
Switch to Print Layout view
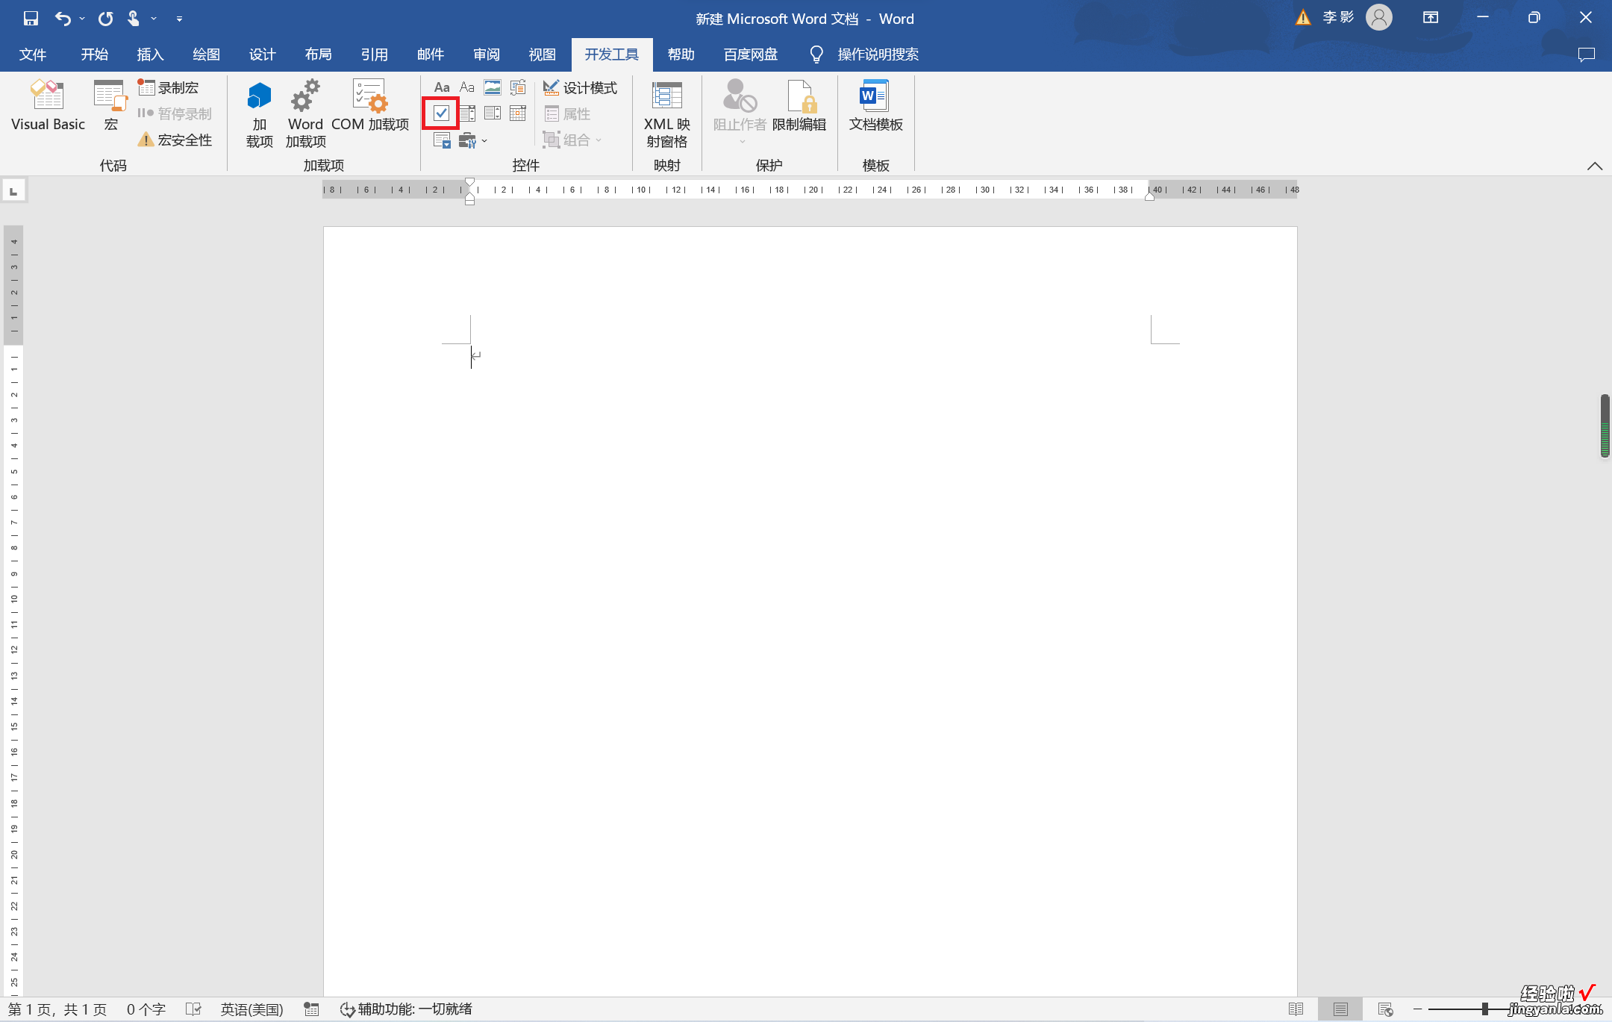[1340, 1009]
